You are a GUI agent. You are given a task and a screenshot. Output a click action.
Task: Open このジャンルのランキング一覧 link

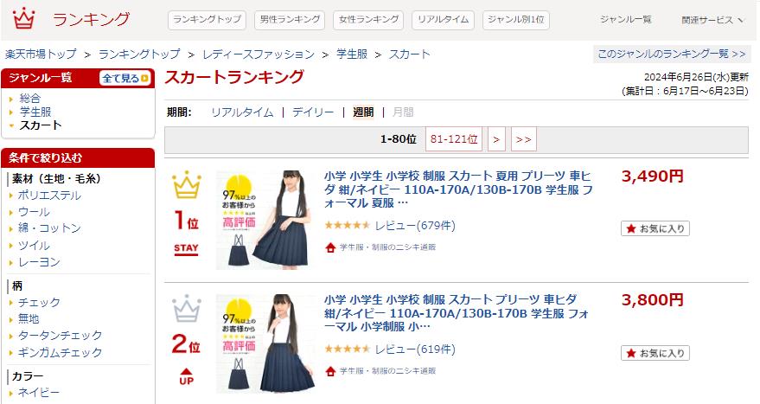(672, 54)
